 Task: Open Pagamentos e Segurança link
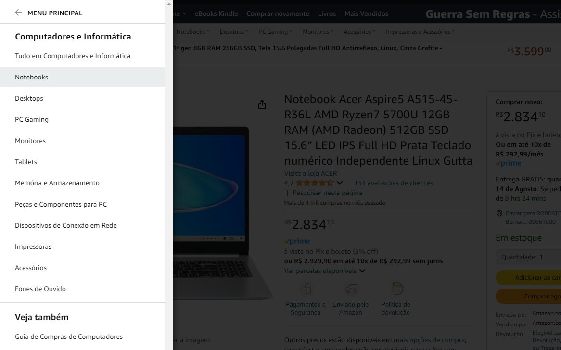coord(305,309)
